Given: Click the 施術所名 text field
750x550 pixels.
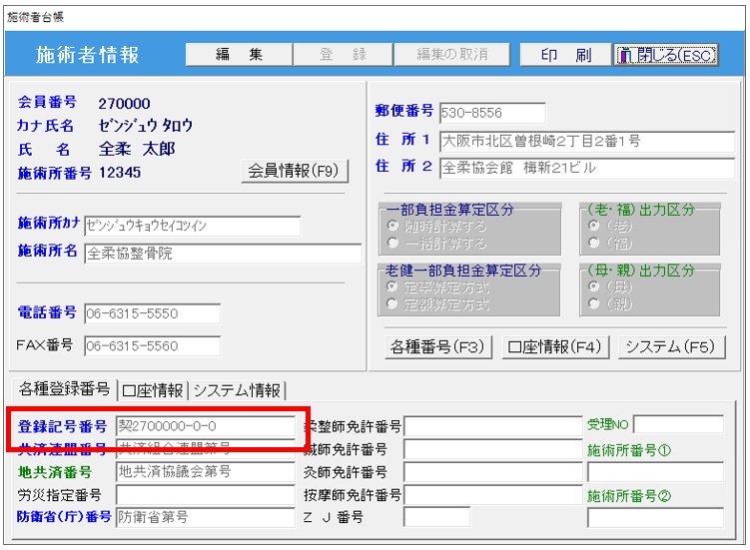Looking at the screenshot, I should pyautogui.click(x=222, y=254).
